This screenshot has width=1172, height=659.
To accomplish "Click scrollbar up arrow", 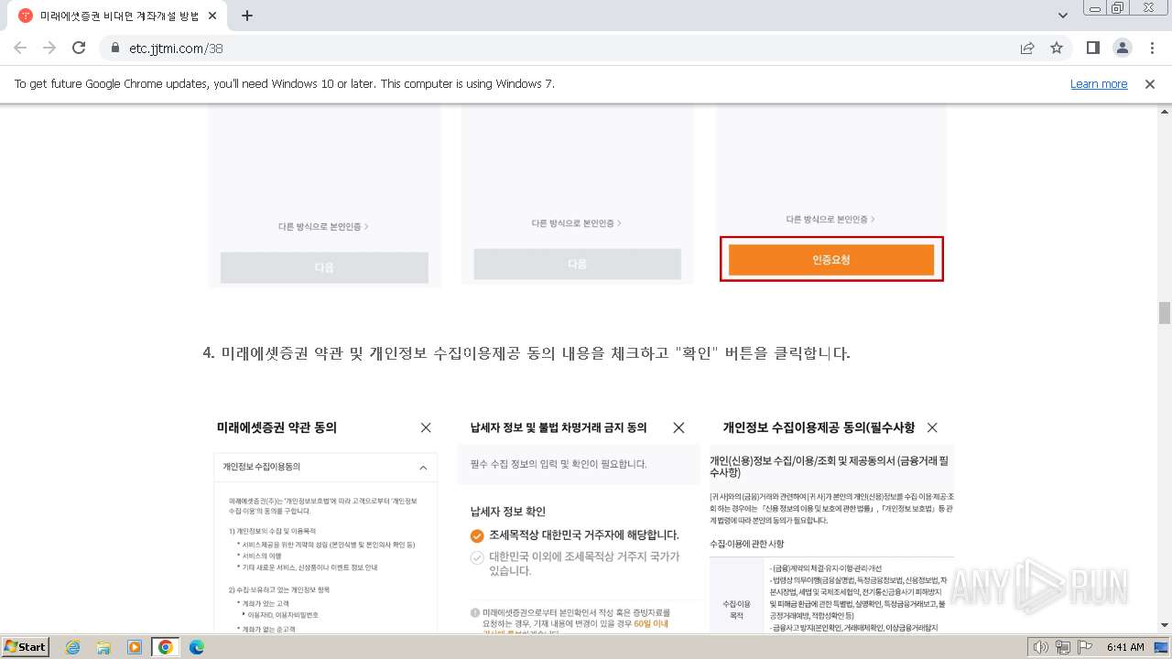I will pyautogui.click(x=1165, y=110).
